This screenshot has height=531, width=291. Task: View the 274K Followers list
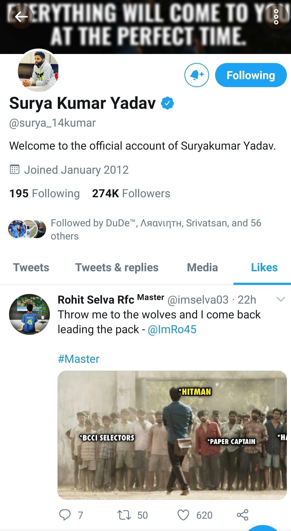131,193
